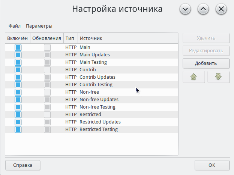The width and height of the screenshot is (234, 175).
Task: Uncheck Enabled for Restricted Testing
Action: click(18, 129)
